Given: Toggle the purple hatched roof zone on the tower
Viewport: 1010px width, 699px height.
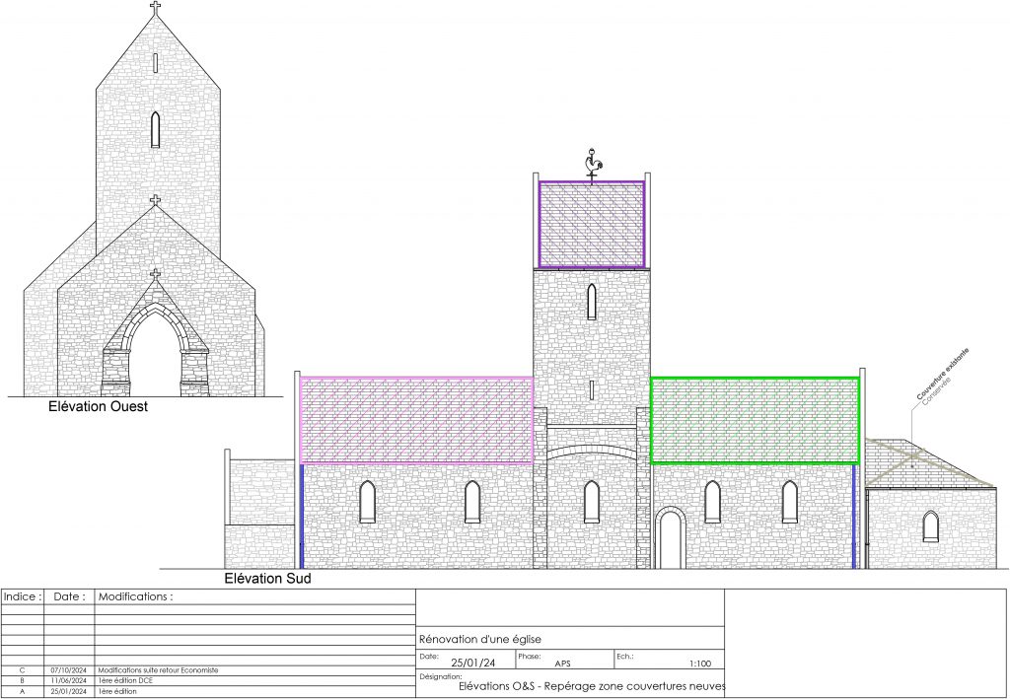Looking at the screenshot, I should [590, 222].
